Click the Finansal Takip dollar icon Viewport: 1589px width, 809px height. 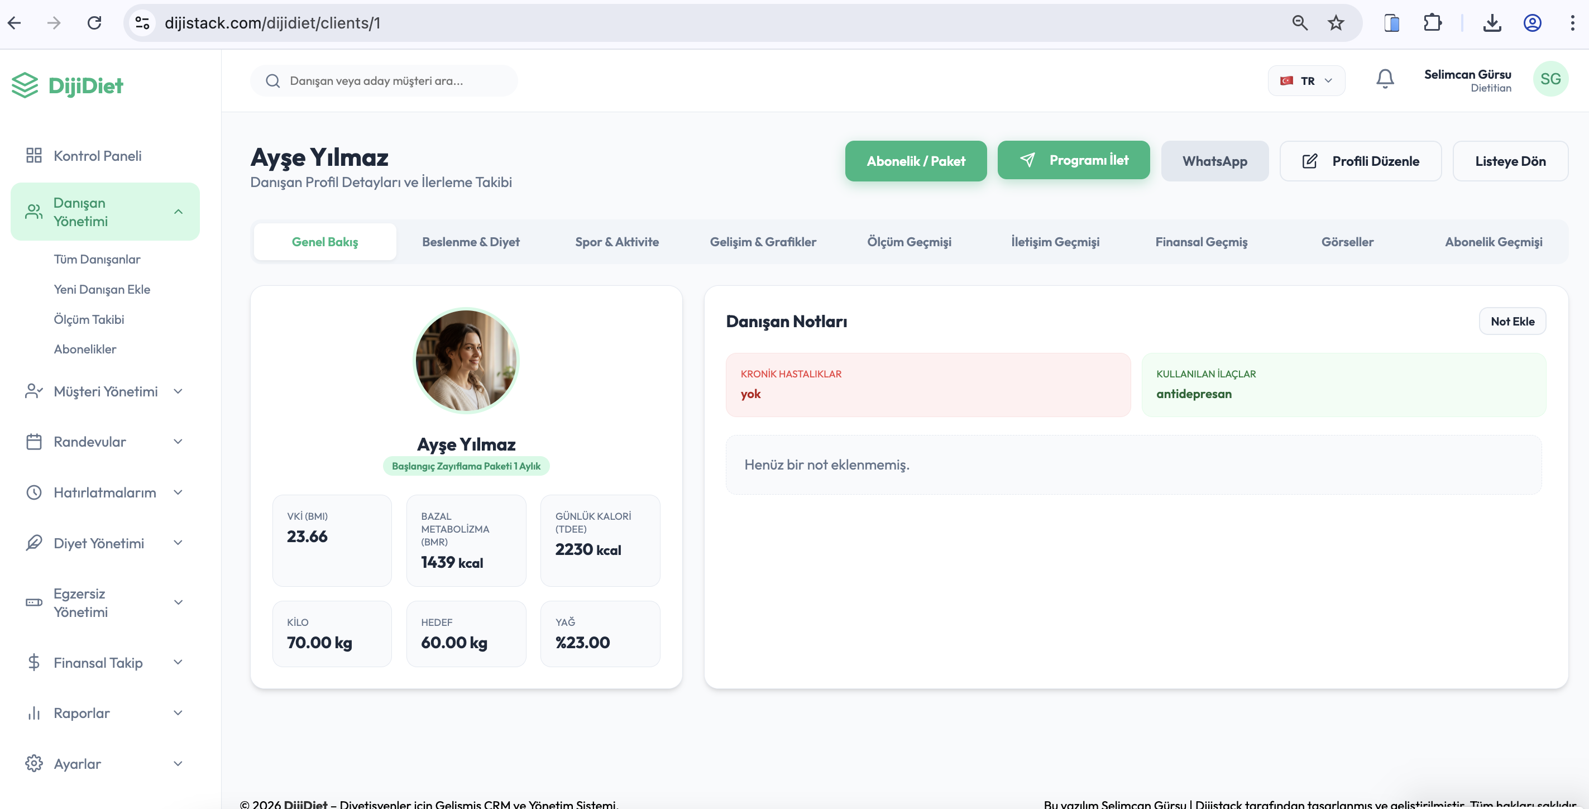click(34, 662)
